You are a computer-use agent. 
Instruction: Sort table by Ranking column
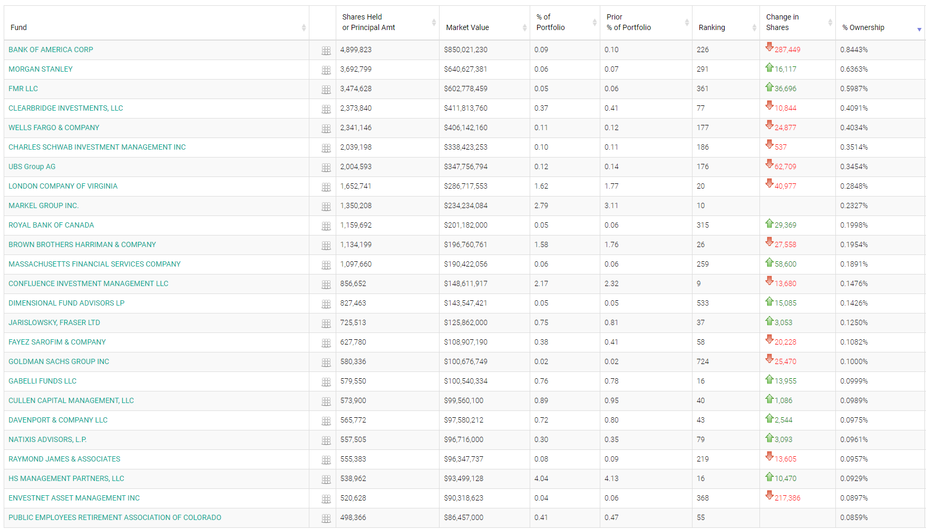click(x=726, y=23)
